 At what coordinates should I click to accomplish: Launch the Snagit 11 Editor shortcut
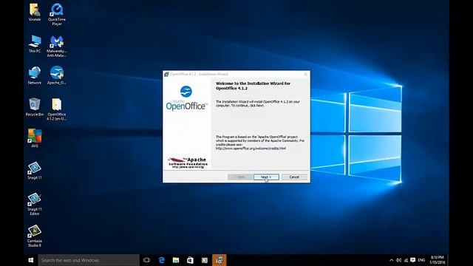pos(35,204)
